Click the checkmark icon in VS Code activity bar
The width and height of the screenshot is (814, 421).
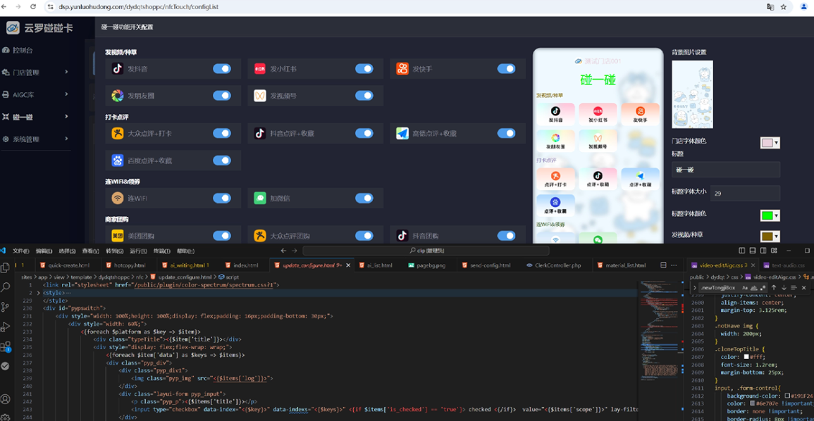(x=6, y=365)
